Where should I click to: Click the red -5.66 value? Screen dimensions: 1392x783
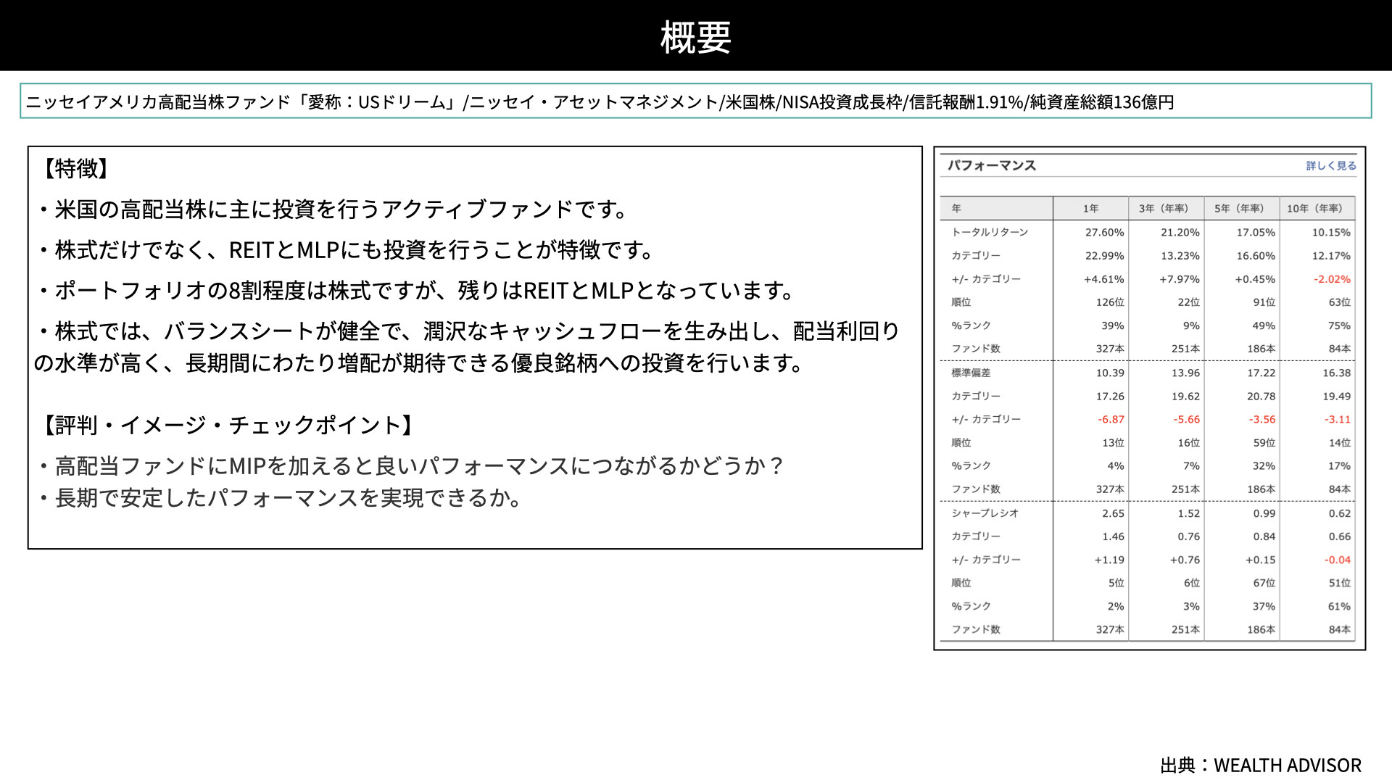(x=1186, y=420)
